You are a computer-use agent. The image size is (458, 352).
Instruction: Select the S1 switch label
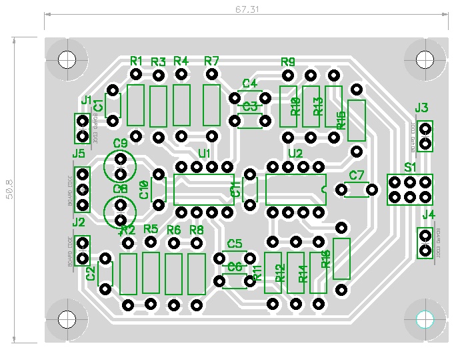(x=409, y=168)
